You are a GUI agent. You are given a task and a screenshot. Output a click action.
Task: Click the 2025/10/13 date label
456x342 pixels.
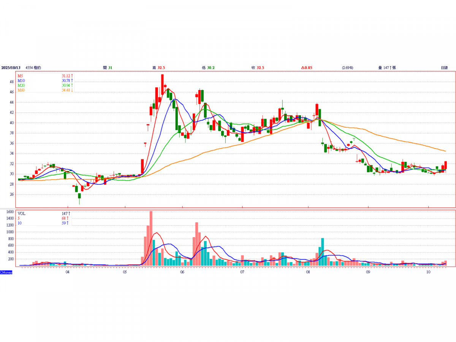tap(11, 68)
